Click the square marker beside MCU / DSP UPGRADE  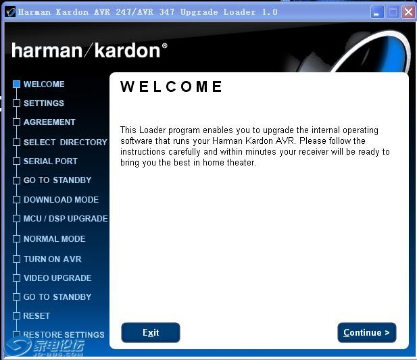pos(16,218)
